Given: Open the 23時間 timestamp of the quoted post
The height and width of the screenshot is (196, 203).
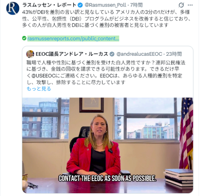Looking at the screenshot, I should click(174, 54).
